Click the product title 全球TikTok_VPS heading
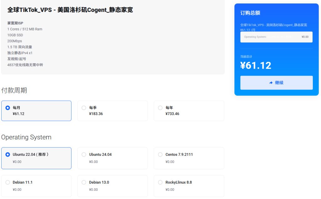Image resolution: width=321 pixels, height=199 pixels. point(70,10)
